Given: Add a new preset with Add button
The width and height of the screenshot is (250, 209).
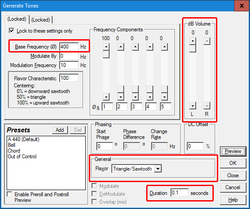Looking at the screenshot, I should pos(60,130).
